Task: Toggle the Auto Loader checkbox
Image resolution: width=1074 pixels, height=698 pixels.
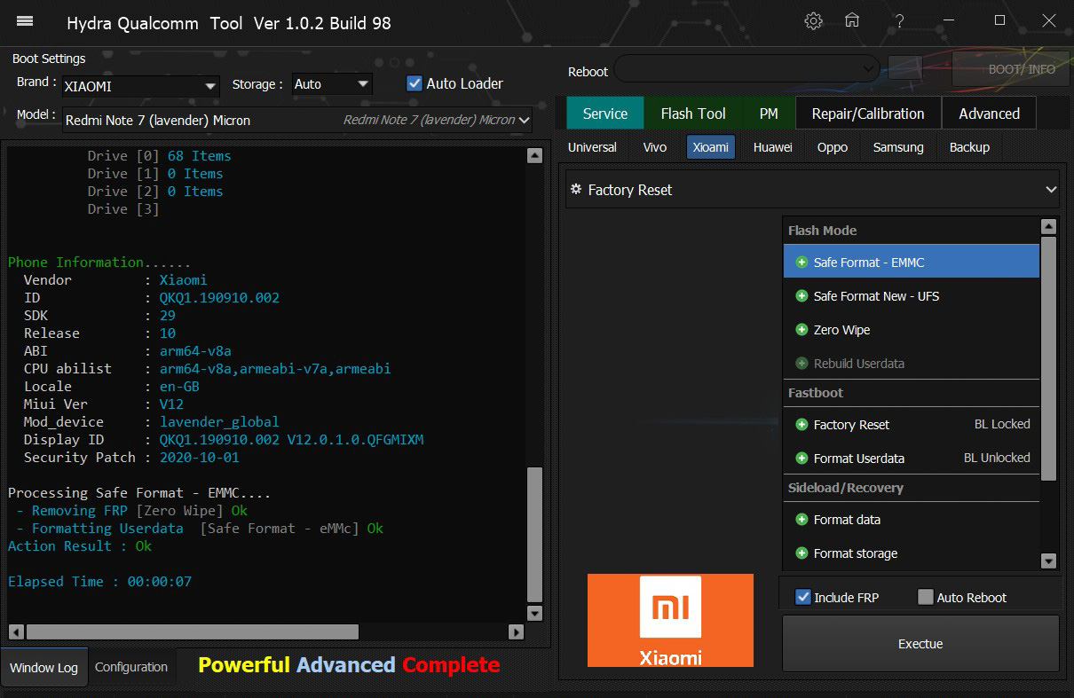Action: (414, 83)
